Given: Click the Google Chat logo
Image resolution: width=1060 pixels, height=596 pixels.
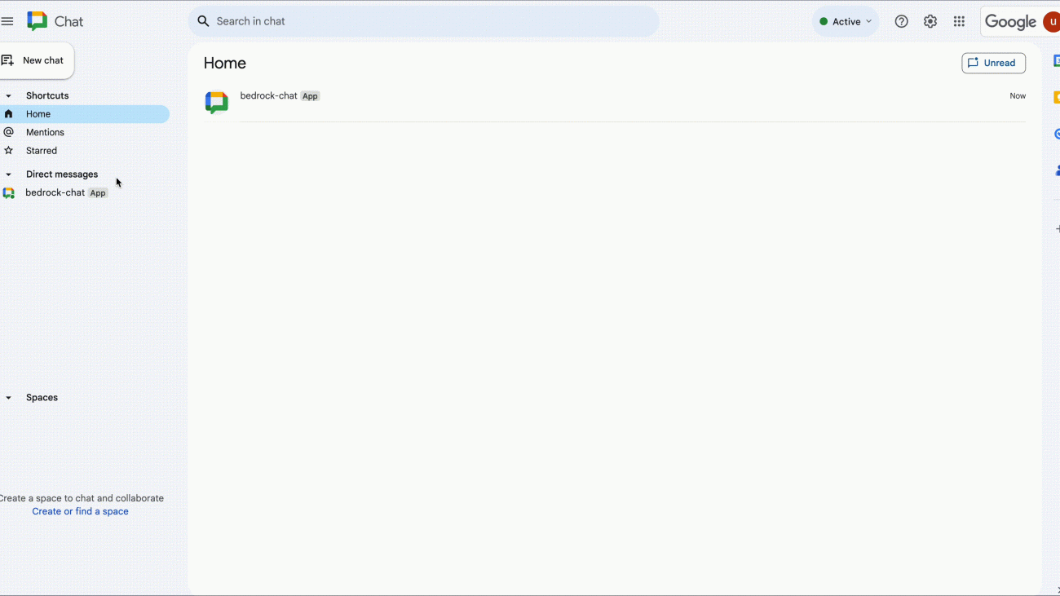Looking at the screenshot, I should (x=38, y=21).
